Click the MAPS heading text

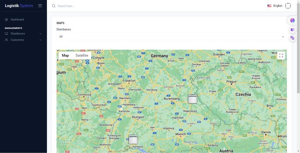(60, 23)
